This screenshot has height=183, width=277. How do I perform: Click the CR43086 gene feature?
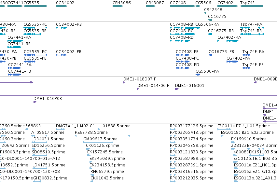pyautogui.click(x=118, y=6)
